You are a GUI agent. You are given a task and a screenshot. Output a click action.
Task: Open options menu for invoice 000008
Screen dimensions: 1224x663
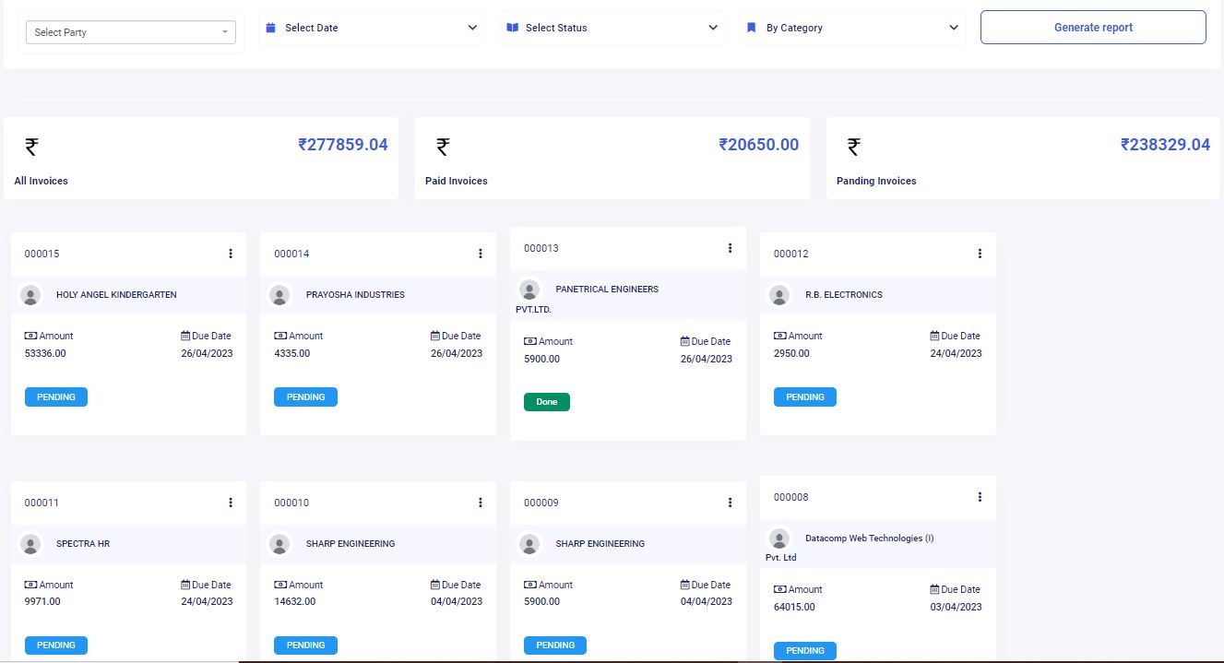(980, 497)
